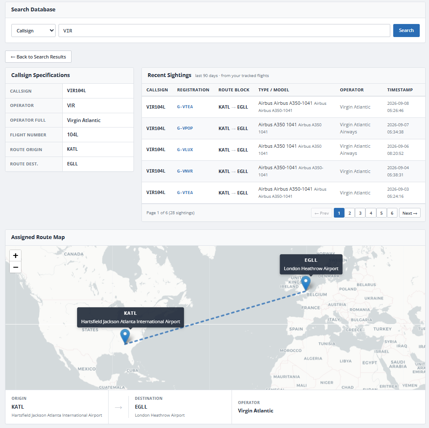Screen dimensions: 429x428
Task: Select current sightings page 1
Action: click(x=339, y=213)
